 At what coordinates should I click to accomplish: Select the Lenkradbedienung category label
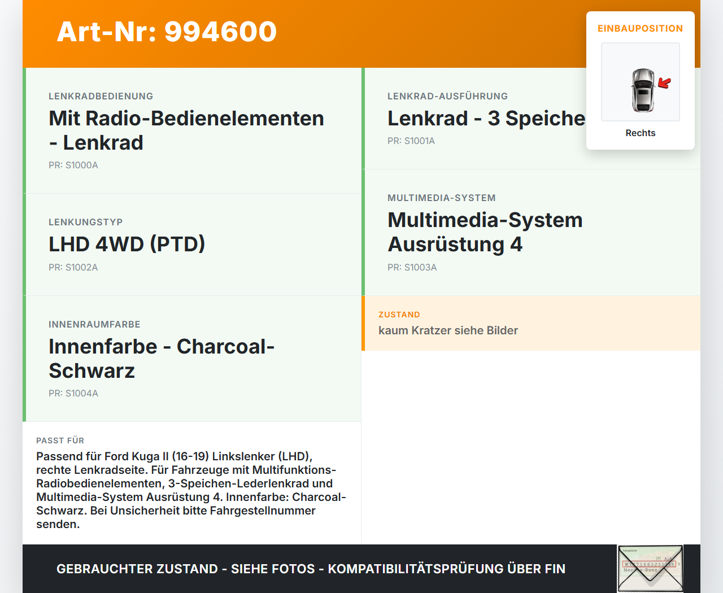[101, 96]
